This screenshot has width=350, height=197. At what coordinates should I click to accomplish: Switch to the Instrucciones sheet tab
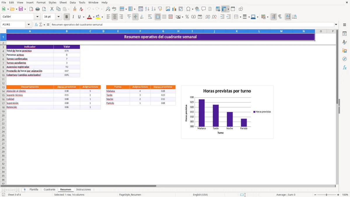(x=83, y=189)
